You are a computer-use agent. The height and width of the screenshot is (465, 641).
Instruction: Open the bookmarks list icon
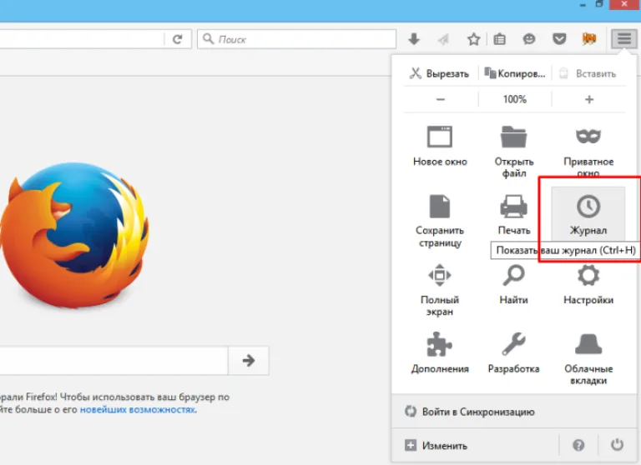(x=500, y=39)
